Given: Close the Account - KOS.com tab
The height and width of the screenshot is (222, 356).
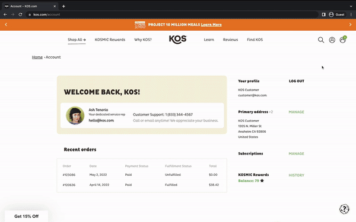Looking at the screenshot, I should (x=55, y=7).
